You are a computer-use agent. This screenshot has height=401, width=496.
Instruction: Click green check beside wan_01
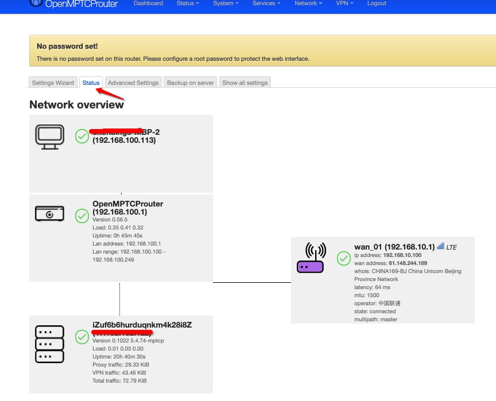tap(343, 258)
